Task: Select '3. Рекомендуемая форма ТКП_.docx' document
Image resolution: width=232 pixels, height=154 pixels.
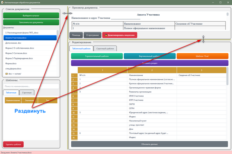Action: [x=30, y=33]
